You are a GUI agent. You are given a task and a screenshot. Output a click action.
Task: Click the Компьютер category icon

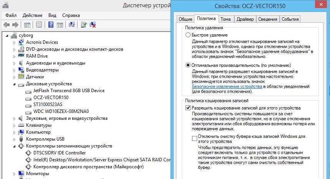[x=21, y=132]
